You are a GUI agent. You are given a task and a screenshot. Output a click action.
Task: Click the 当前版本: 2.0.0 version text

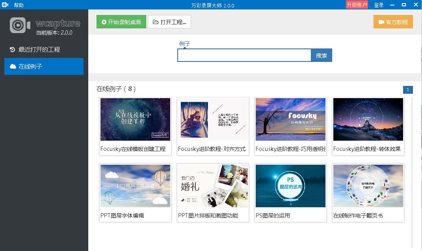(54, 33)
